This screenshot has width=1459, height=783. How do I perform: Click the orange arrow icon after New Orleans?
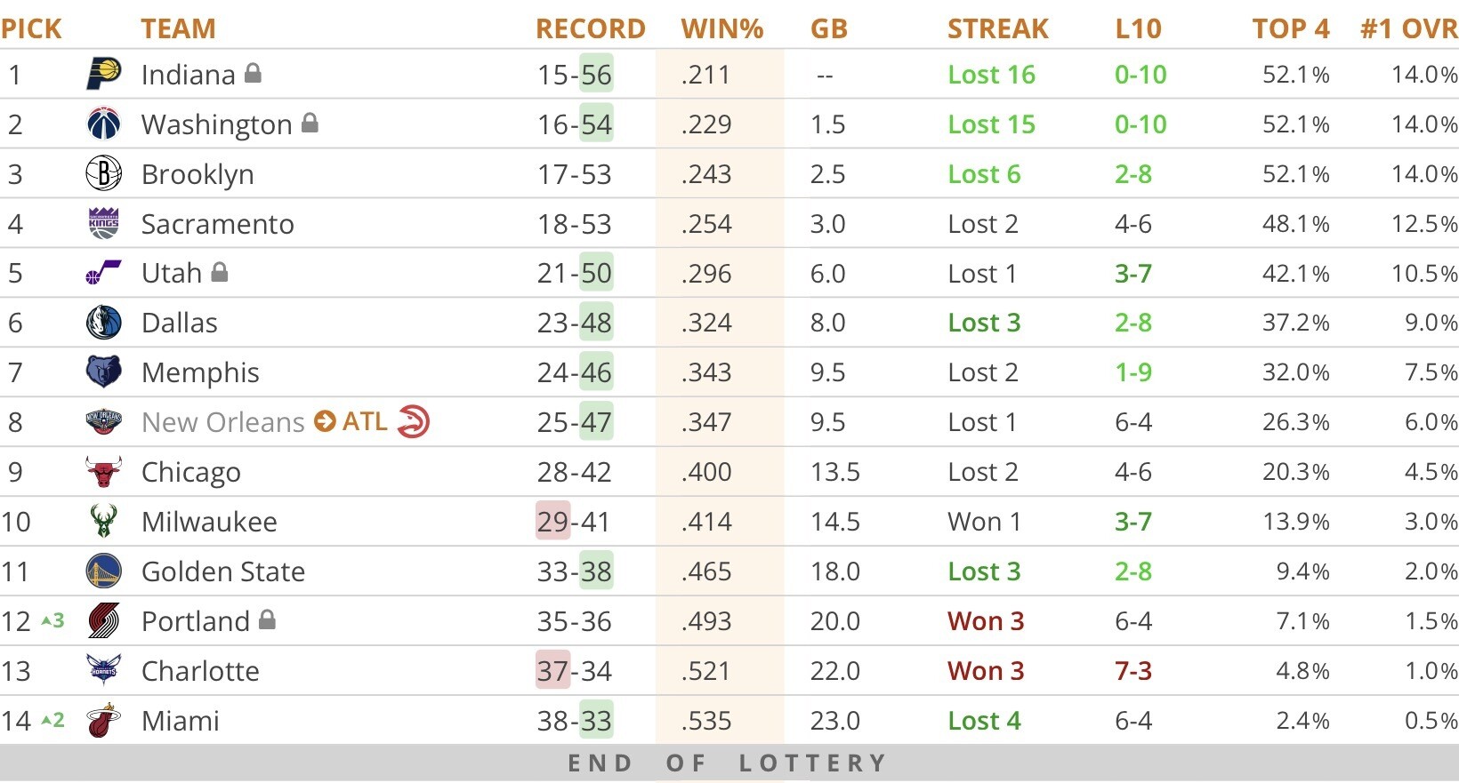click(326, 421)
